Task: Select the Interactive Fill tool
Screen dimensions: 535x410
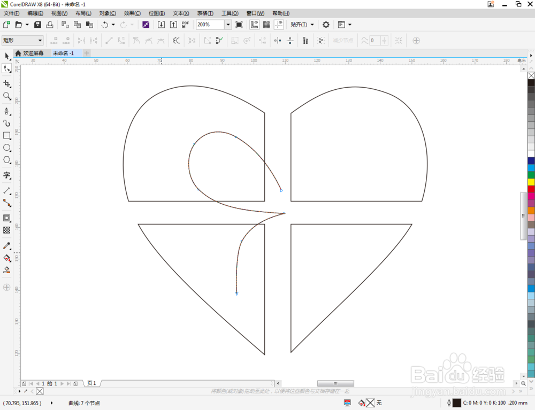Action: 7,258
